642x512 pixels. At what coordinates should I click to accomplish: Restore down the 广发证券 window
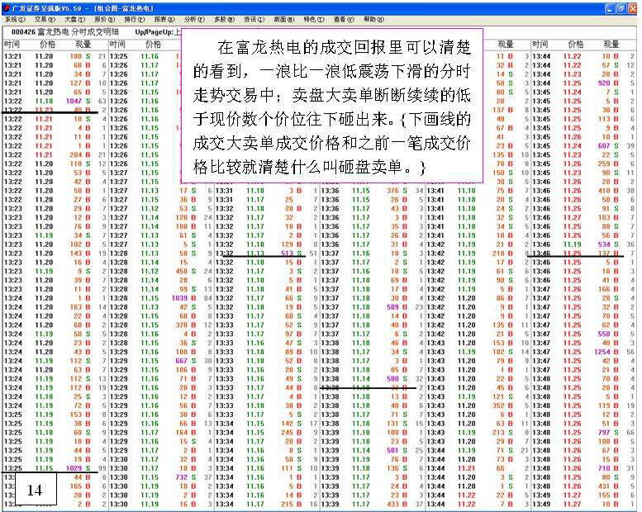click(x=621, y=8)
